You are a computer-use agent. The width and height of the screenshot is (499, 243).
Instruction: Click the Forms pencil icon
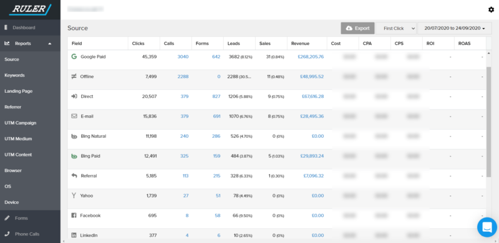point(7,218)
